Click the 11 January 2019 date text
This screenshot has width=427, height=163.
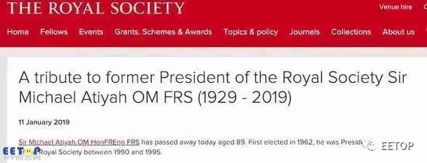point(44,122)
